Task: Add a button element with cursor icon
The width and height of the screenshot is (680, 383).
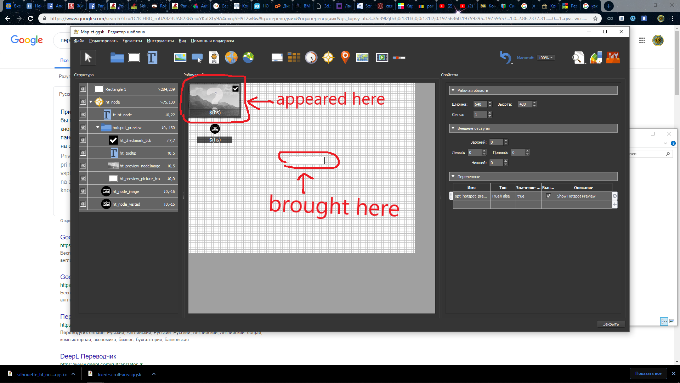Action: tap(197, 58)
